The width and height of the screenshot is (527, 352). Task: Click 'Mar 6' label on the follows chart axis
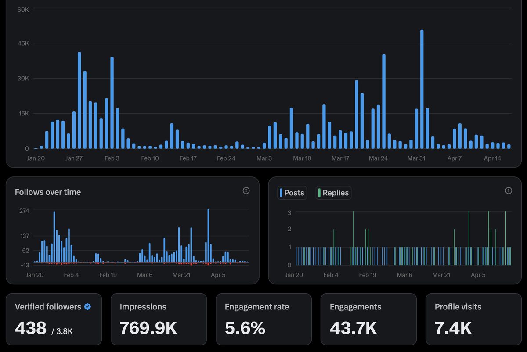(x=144, y=275)
